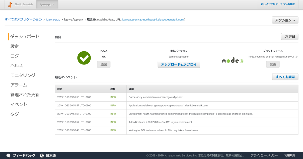Click the timestamp 2019-10-23 09:51:58 UTC+0900
Viewport: 303px width, 159px height.
click(x=74, y=97)
